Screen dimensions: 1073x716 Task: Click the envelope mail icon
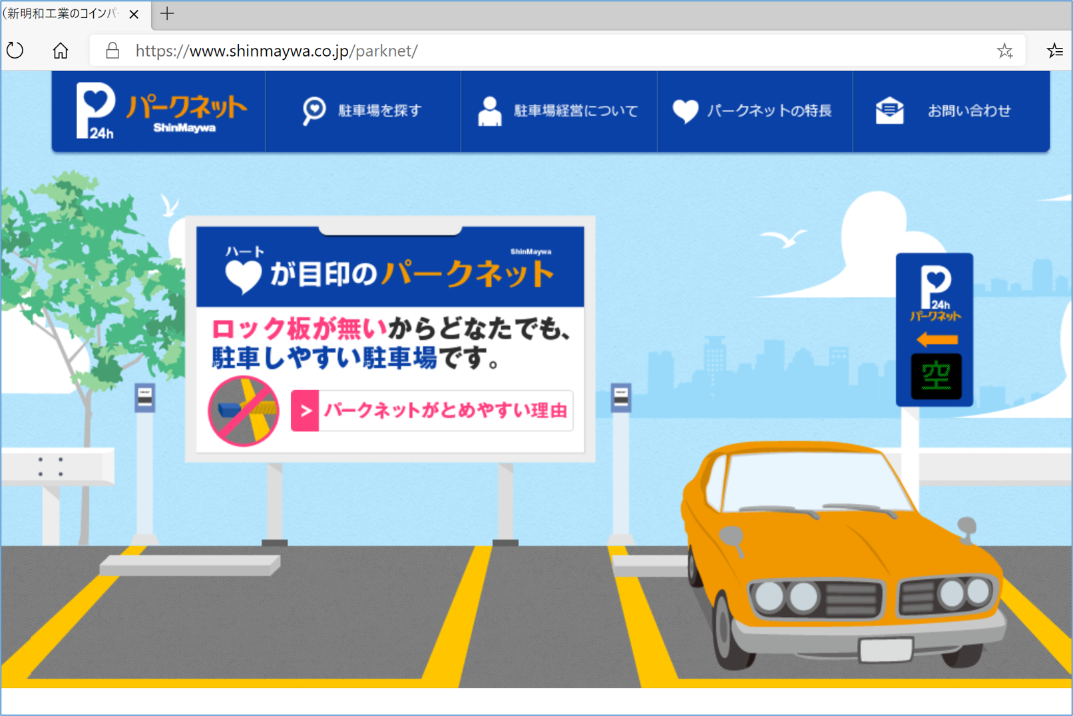click(x=889, y=110)
